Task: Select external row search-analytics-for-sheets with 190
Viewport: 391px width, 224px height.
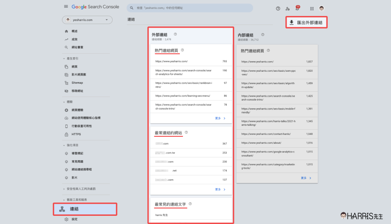Action: (191, 72)
